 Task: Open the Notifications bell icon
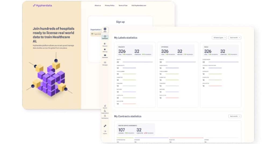105,117
